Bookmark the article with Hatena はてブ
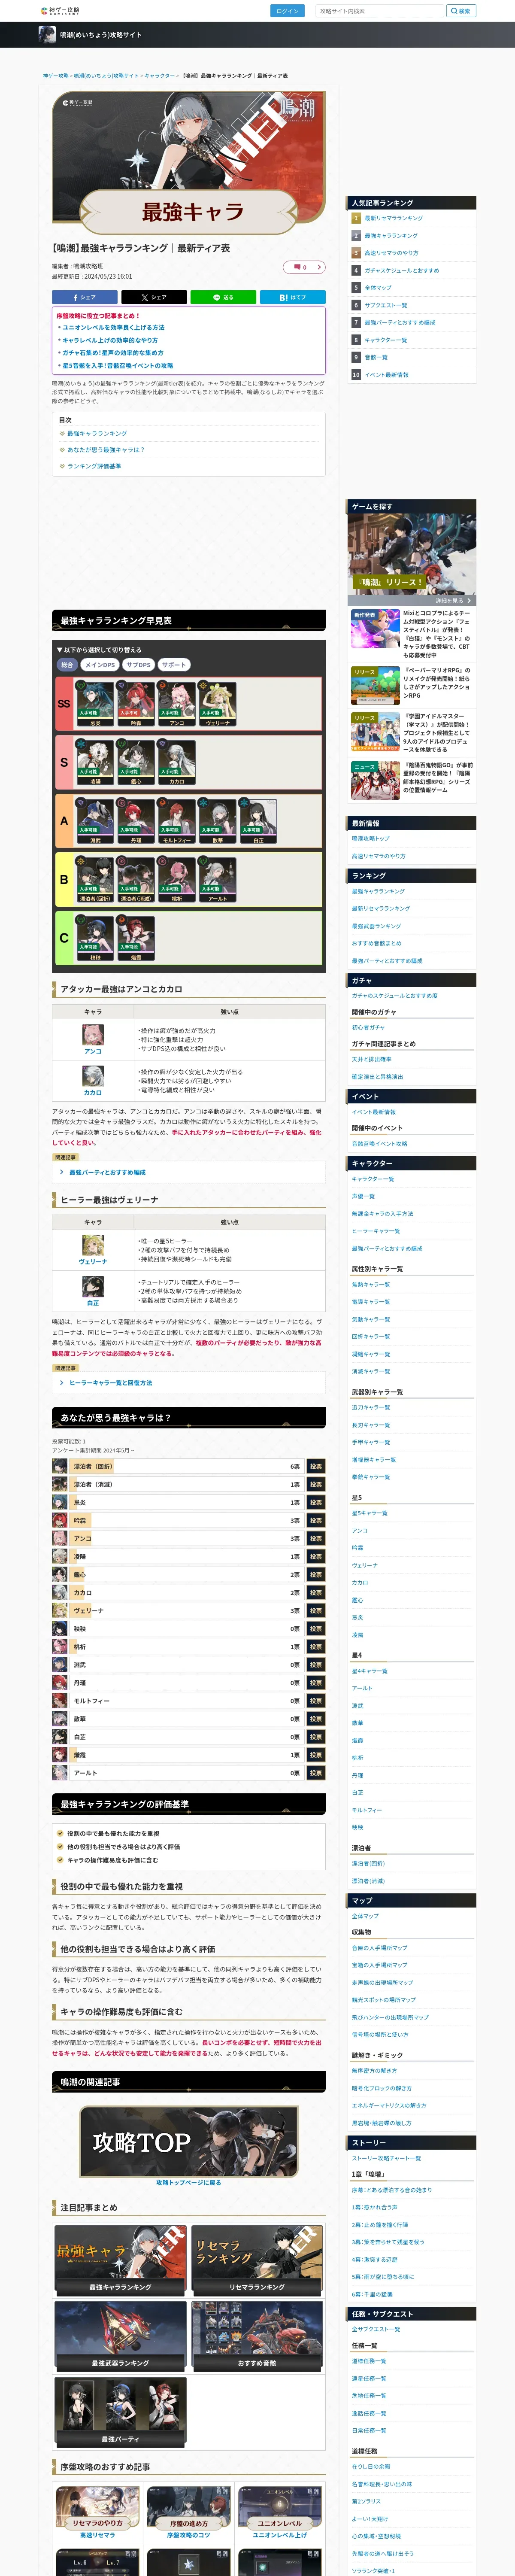Image resolution: width=515 pixels, height=2576 pixels. click(293, 297)
